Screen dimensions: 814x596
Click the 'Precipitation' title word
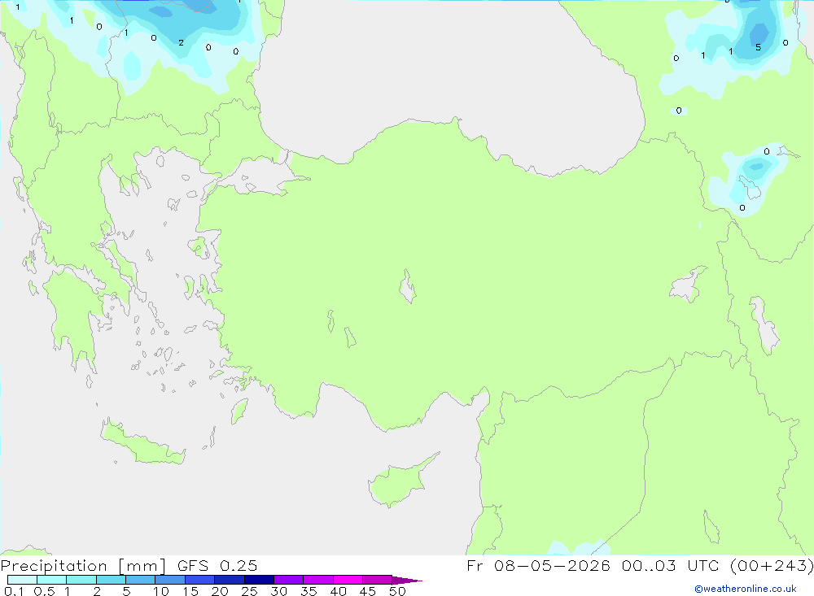pyautogui.click(x=54, y=566)
